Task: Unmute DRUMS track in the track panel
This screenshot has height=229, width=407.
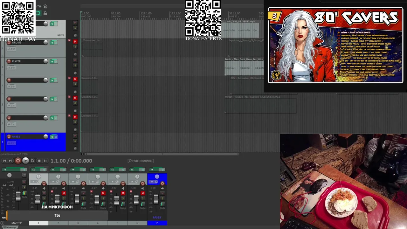Action: point(75,42)
